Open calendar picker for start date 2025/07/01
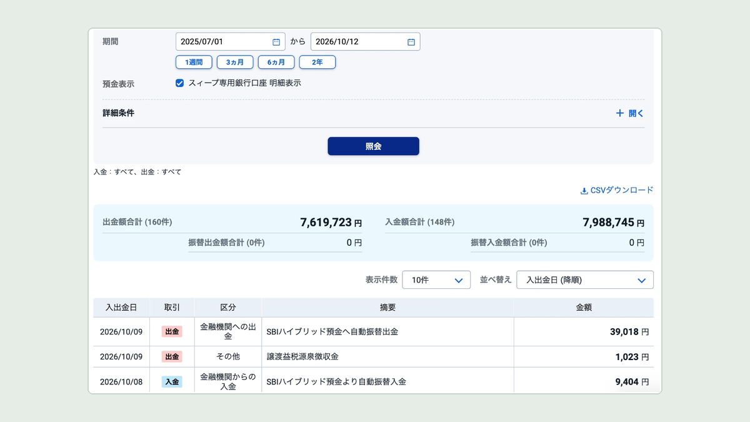Screen dimensions: 750x422 pos(276,42)
